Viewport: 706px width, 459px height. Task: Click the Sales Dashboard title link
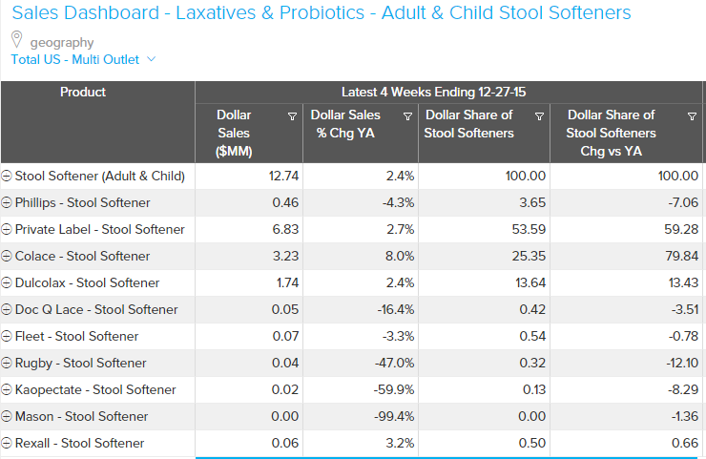tap(322, 13)
